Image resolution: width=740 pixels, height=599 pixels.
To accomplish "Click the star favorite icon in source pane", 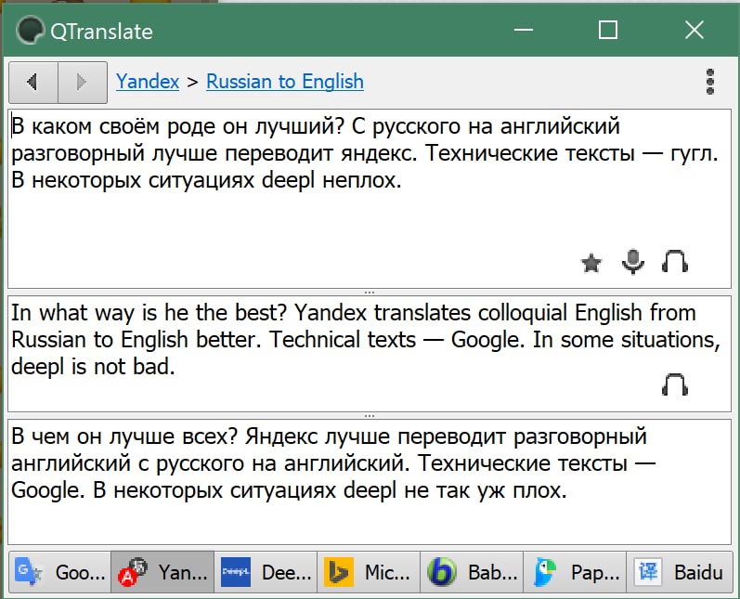I will [x=591, y=263].
